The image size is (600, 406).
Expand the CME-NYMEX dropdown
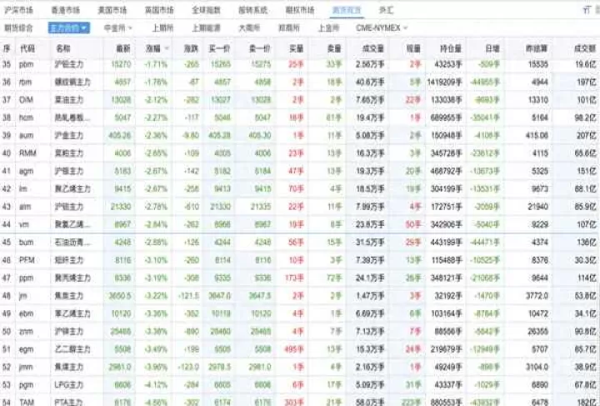click(x=382, y=28)
